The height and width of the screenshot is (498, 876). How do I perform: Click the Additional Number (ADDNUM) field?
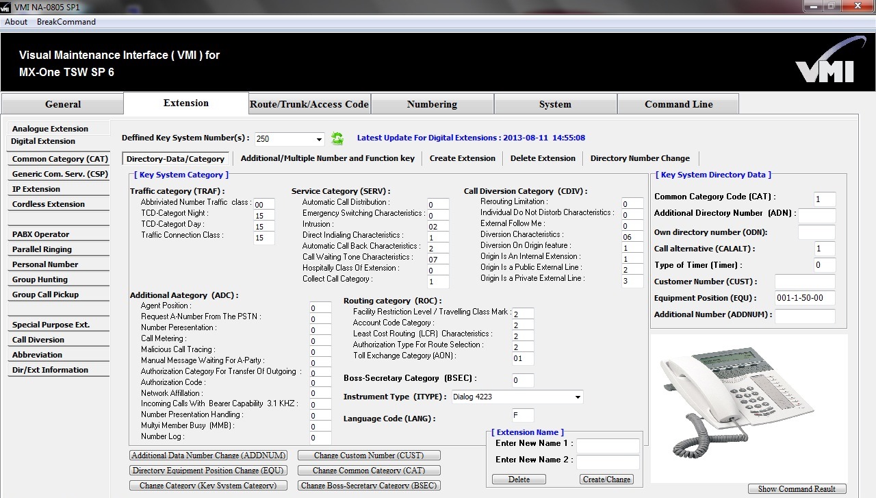click(x=805, y=316)
